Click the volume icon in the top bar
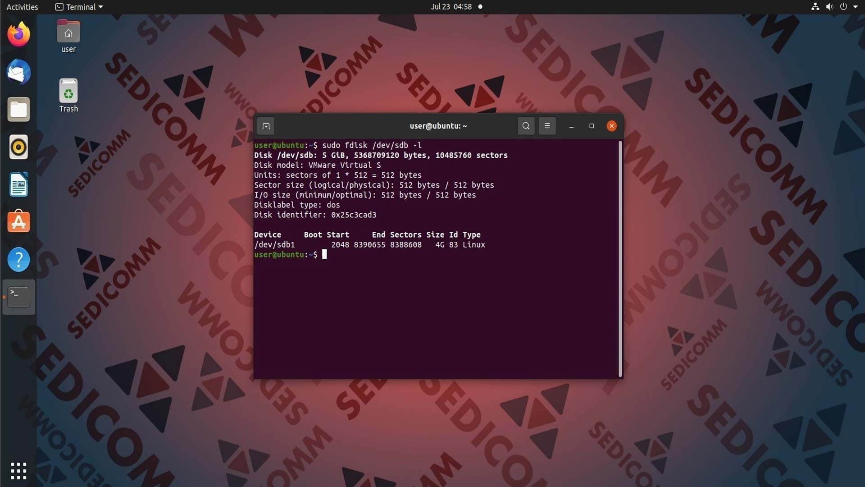 pos(829,7)
